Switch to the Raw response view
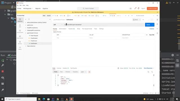 point(61,72)
